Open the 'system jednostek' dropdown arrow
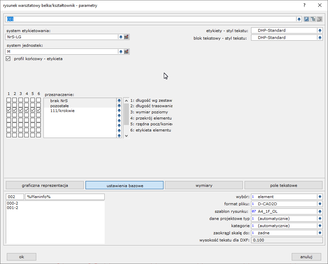 [121, 52]
